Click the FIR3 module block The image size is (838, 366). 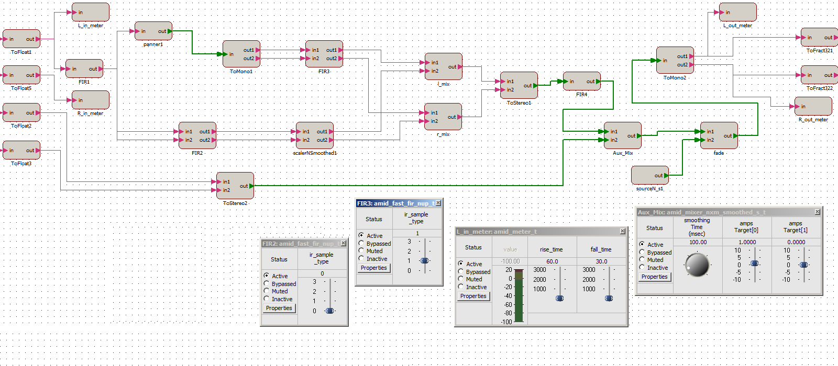(x=324, y=54)
